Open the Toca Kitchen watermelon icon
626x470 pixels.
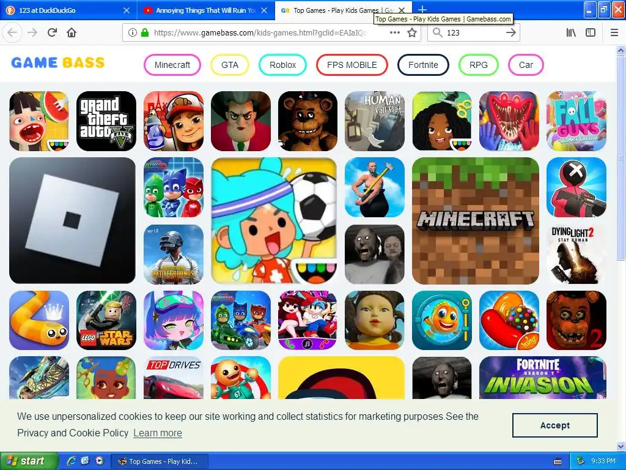pos(39,121)
